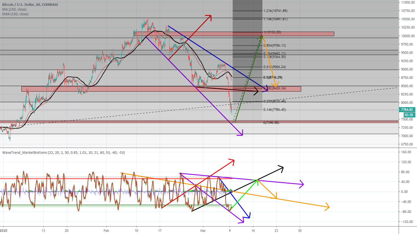Select Fibonacci label 0.618(9066.24)

tap(274, 67)
